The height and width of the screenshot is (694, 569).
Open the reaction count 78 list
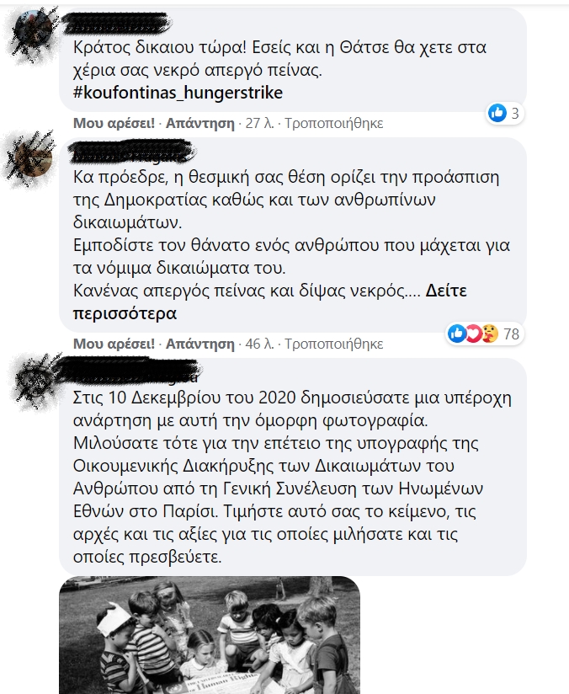[x=511, y=334]
